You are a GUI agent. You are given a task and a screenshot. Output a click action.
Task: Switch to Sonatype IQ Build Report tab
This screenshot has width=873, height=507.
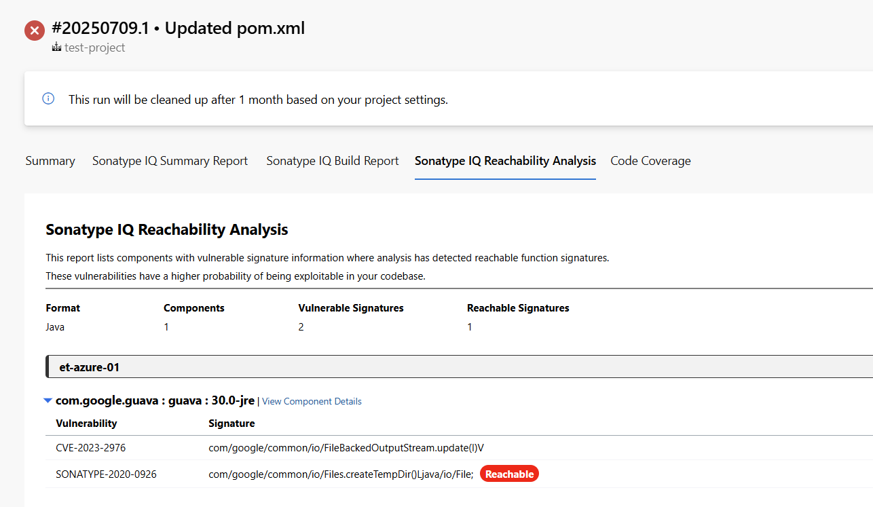point(333,161)
